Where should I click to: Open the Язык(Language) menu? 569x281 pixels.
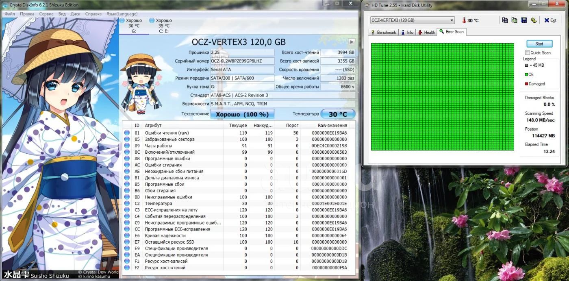122,14
